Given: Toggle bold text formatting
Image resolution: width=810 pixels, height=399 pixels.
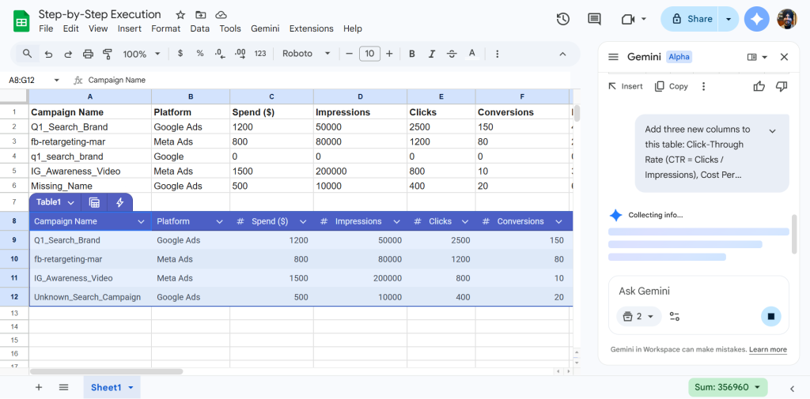Looking at the screenshot, I should pos(411,54).
